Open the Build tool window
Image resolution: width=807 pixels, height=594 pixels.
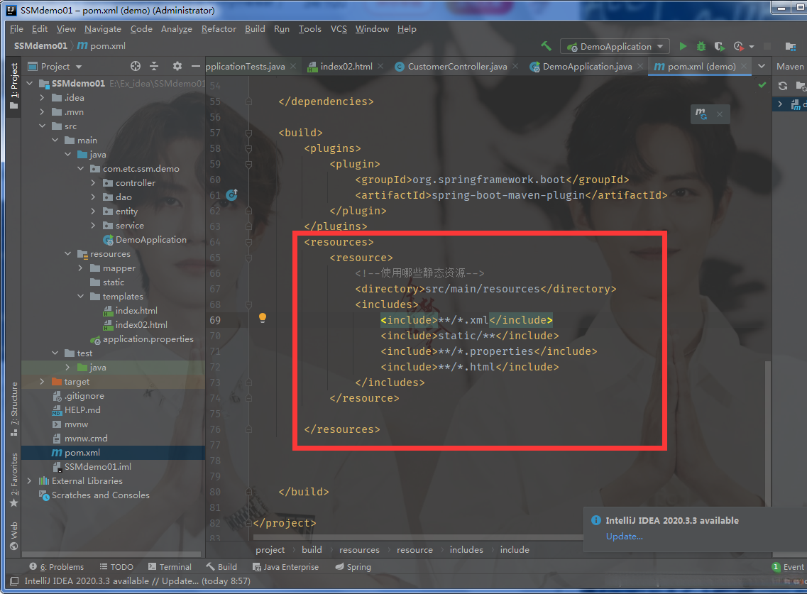click(222, 567)
